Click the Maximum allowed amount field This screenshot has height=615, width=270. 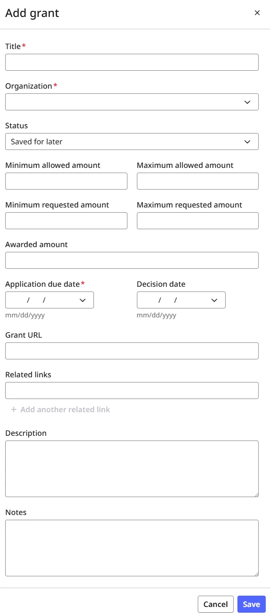198,181
